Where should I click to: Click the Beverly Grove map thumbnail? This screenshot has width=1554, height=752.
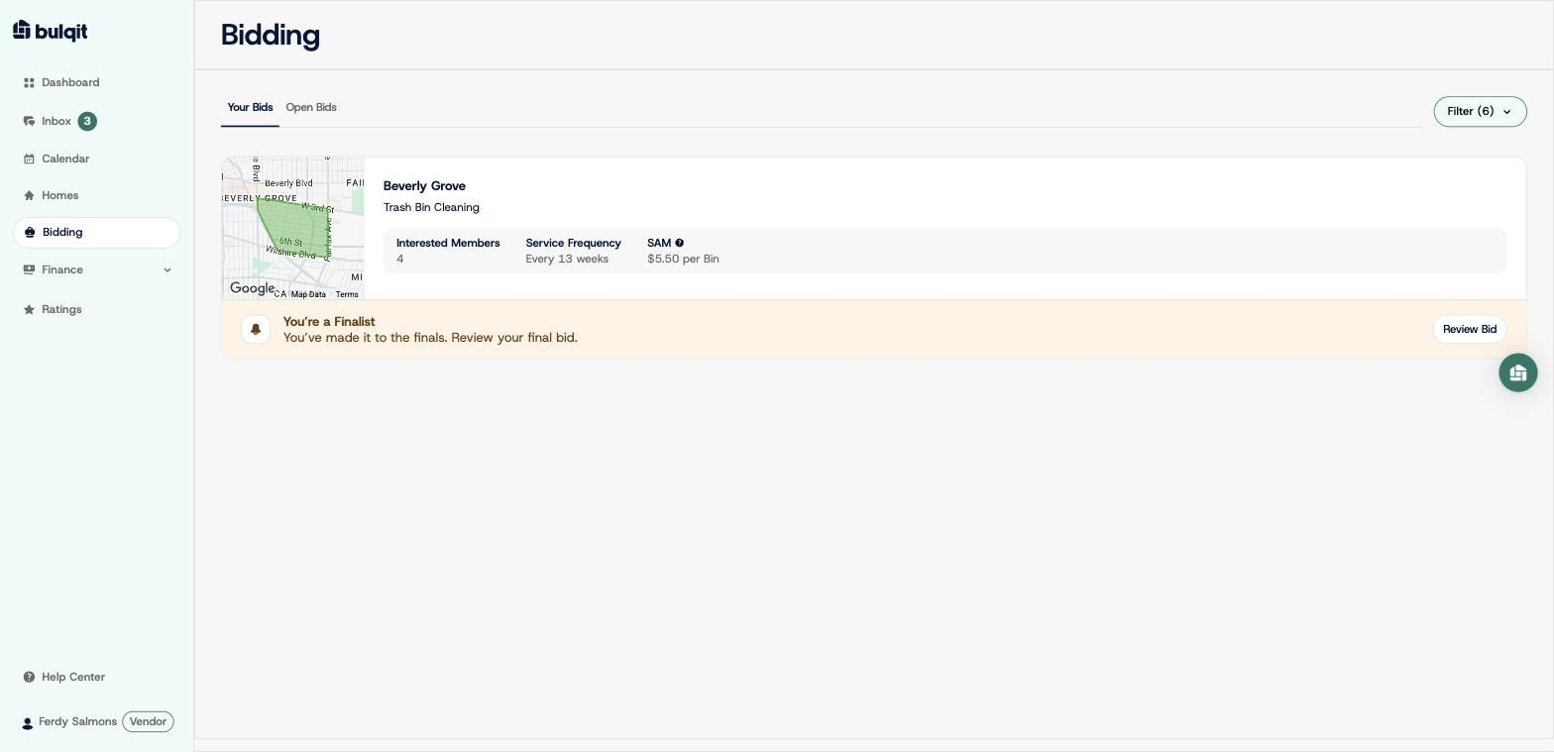293,228
